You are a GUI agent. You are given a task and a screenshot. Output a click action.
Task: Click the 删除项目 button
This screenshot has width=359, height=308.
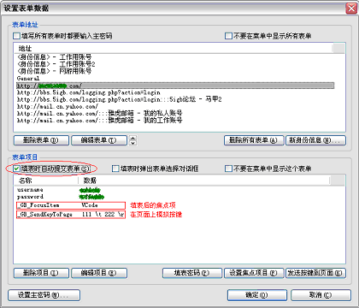point(41,273)
